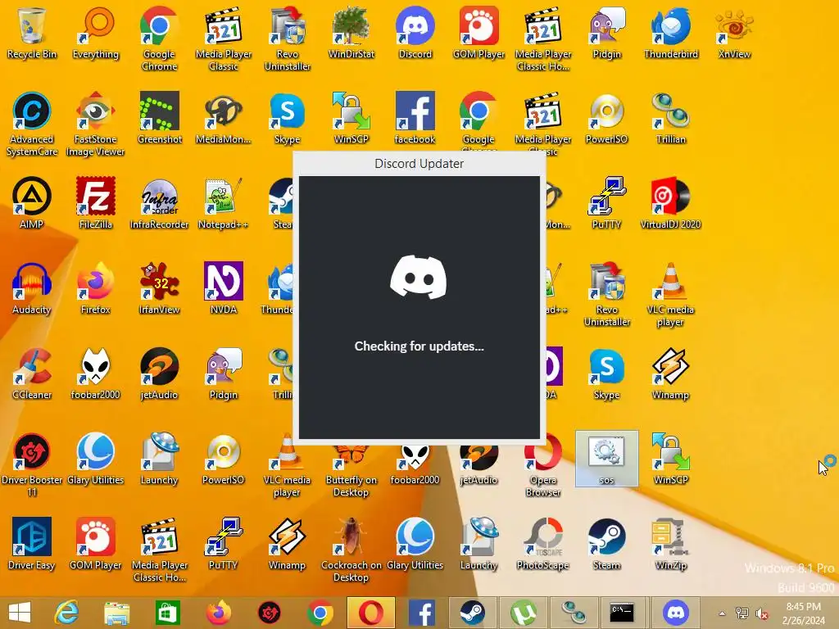Select the Audacity desktop icon
Screen dimensions: 839x629
point(32,289)
